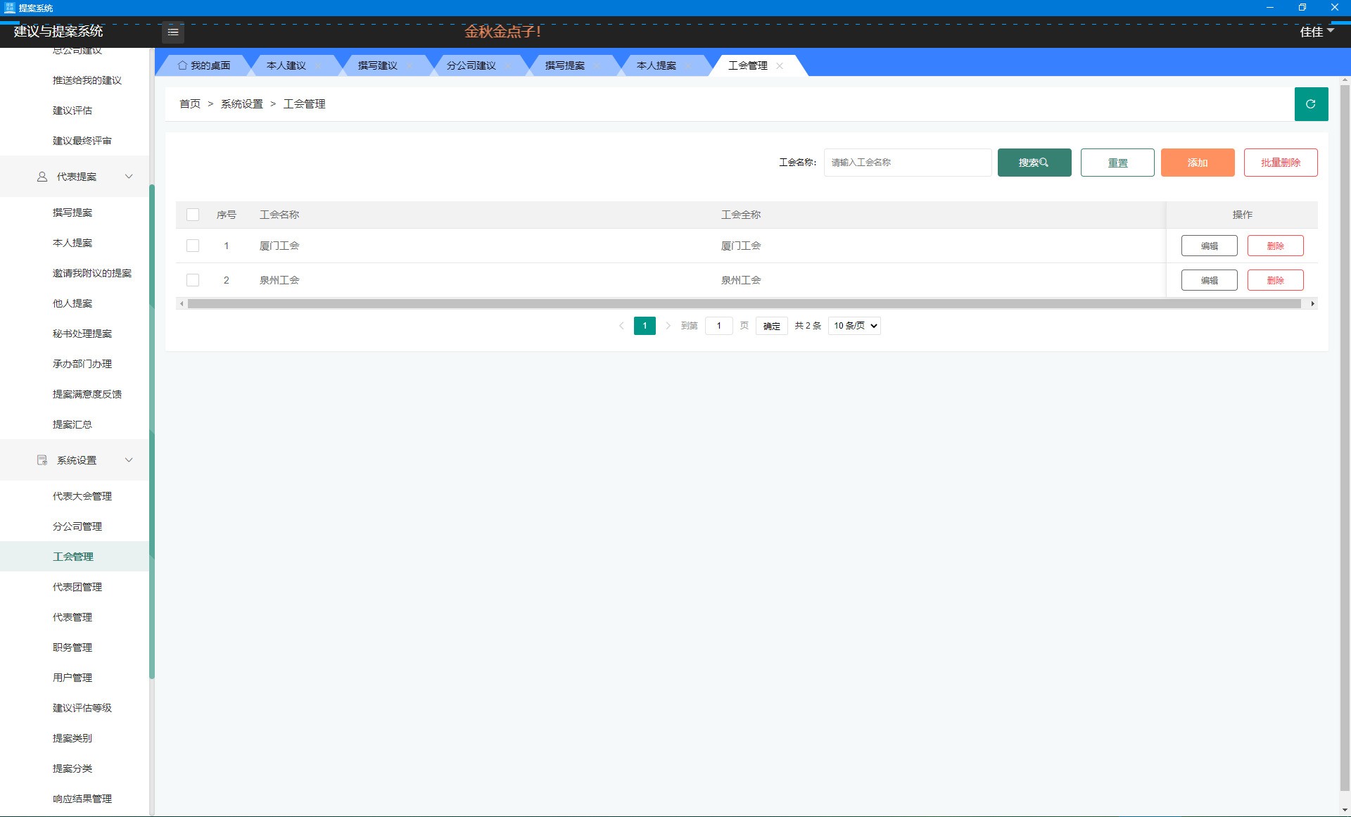The height and width of the screenshot is (817, 1351).
Task: Close the 工会管理 tab
Action: click(x=780, y=65)
